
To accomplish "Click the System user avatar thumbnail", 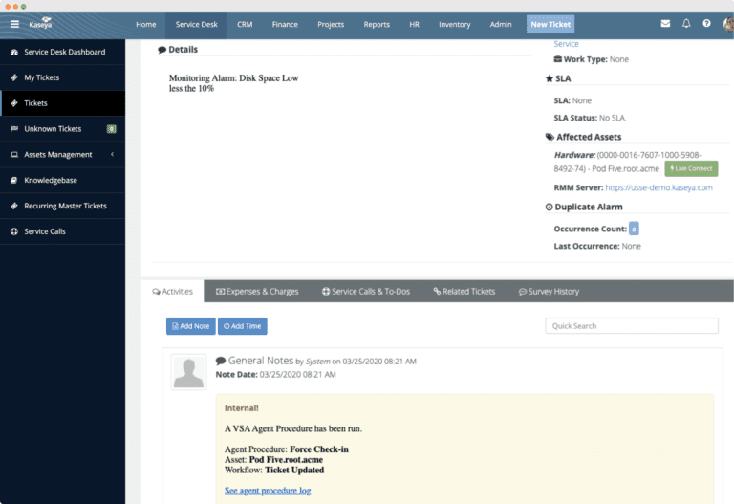I will (x=188, y=372).
